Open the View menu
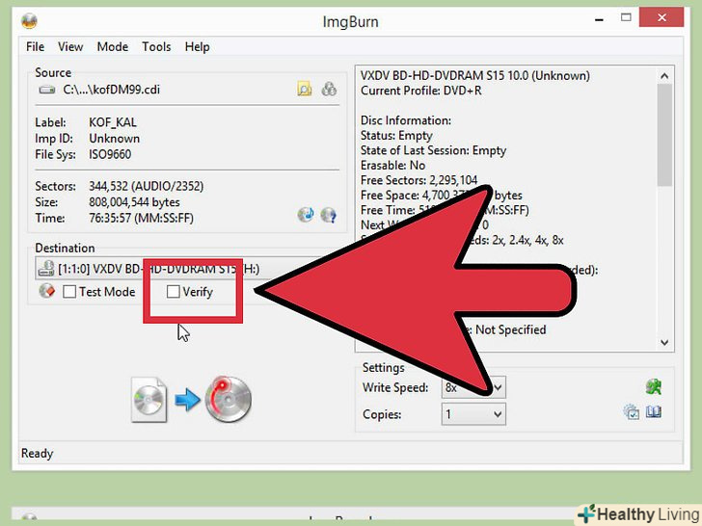Screen dimensions: 702x526 click(x=70, y=46)
